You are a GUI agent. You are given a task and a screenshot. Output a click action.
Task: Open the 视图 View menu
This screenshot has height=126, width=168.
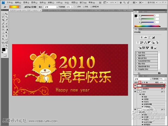click(75, 2)
